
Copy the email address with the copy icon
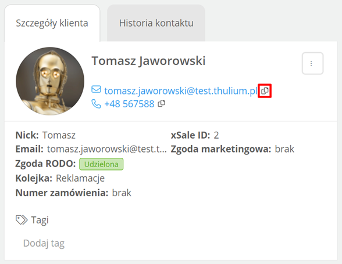265,91
